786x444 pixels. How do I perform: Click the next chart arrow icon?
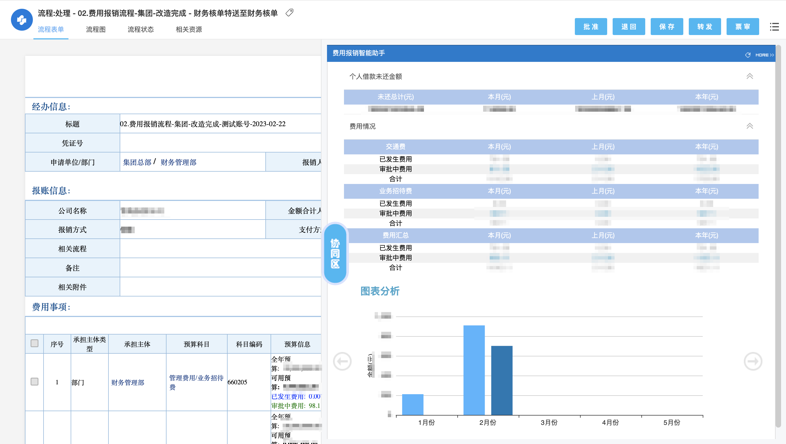tap(753, 361)
